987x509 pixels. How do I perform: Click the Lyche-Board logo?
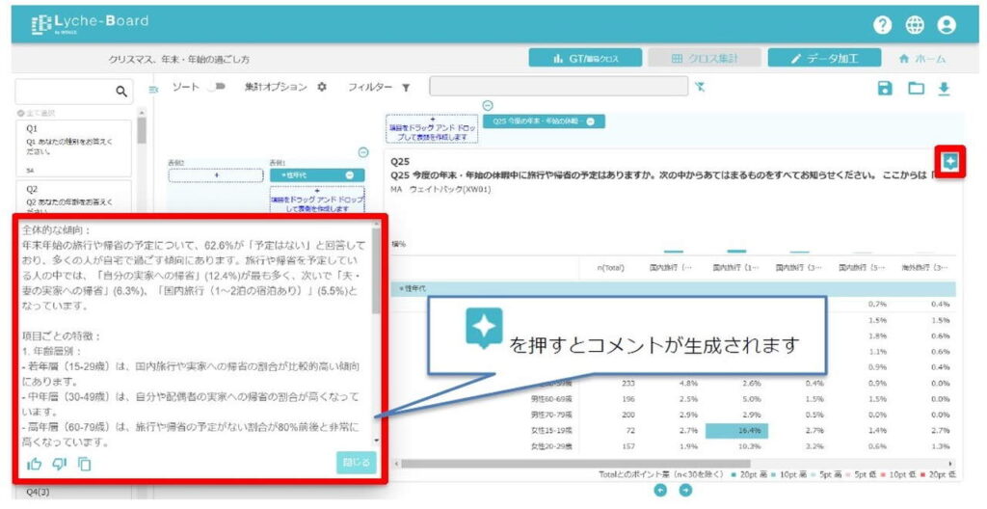pyautogui.click(x=90, y=24)
